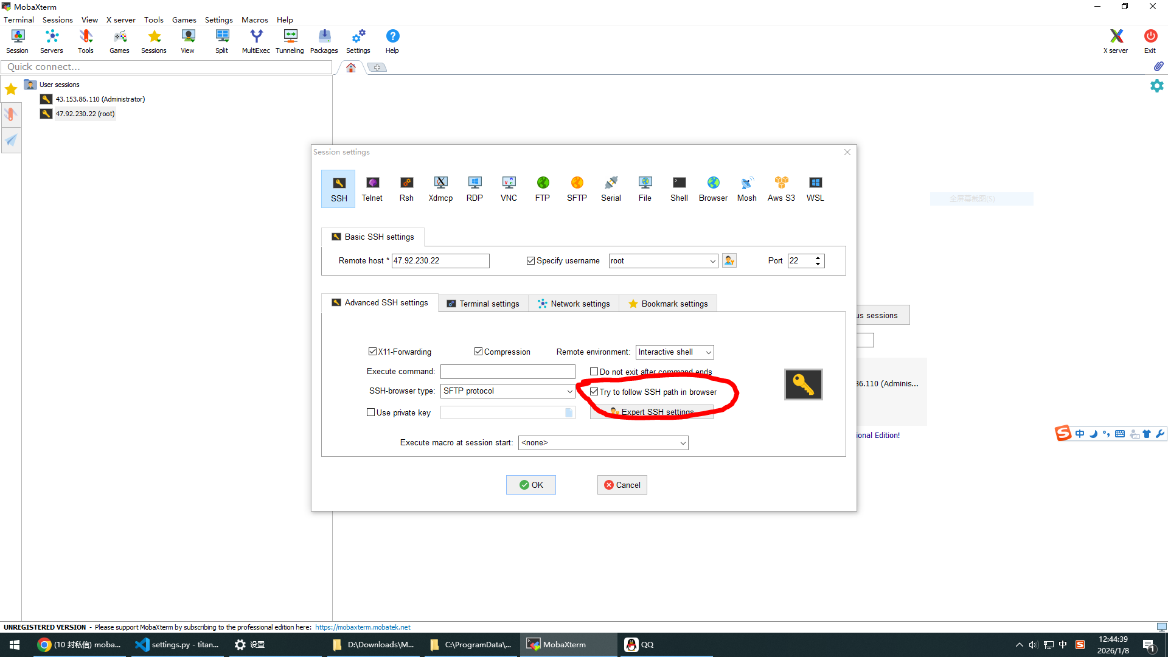Uncheck the Compression option
1168x657 pixels.
pyautogui.click(x=479, y=352)
